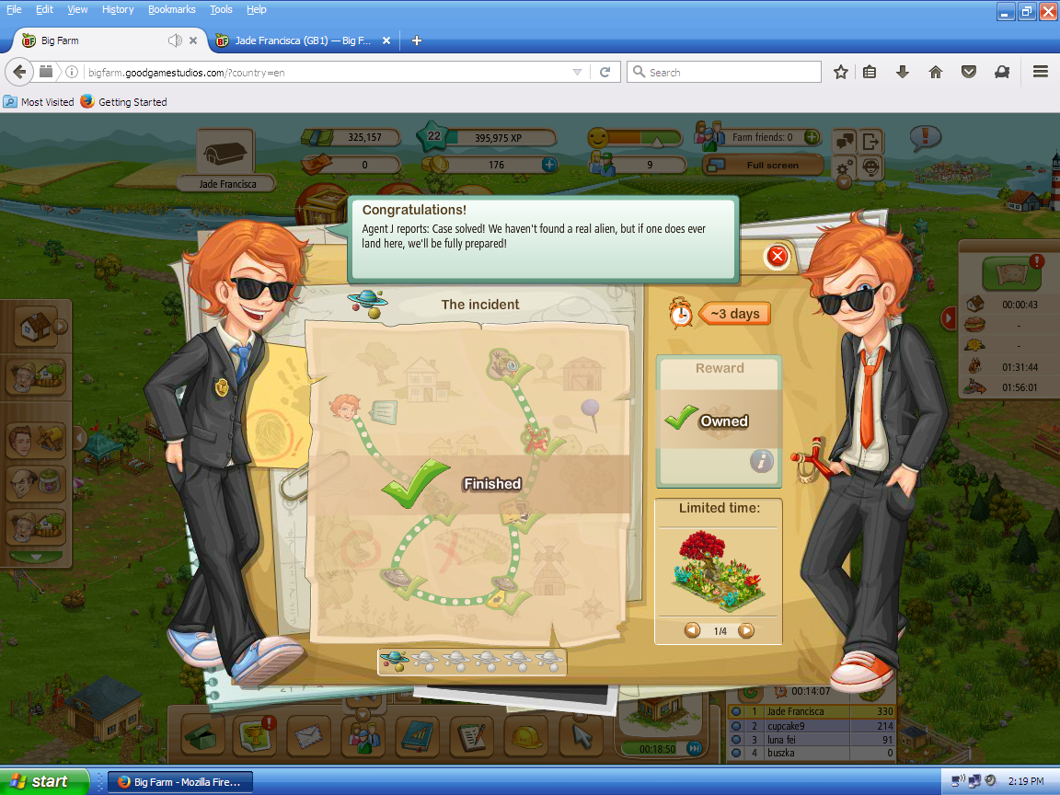Open the map icon with alert
The width and height of the screenshot is (1060, 795).
click(1012, 273)
